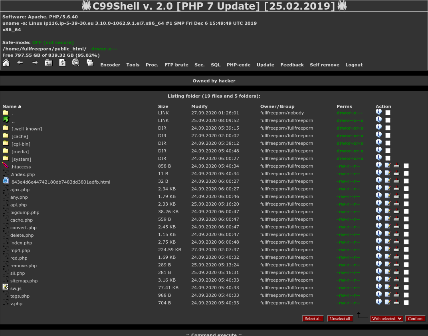This screenshot has height=336, width=428.
Task: Click the Select all button
Action: point(313,318)
